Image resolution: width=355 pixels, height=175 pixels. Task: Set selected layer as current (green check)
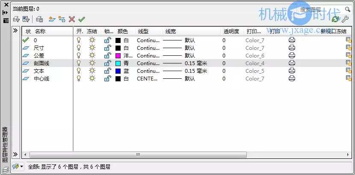(x=82, y=20)
